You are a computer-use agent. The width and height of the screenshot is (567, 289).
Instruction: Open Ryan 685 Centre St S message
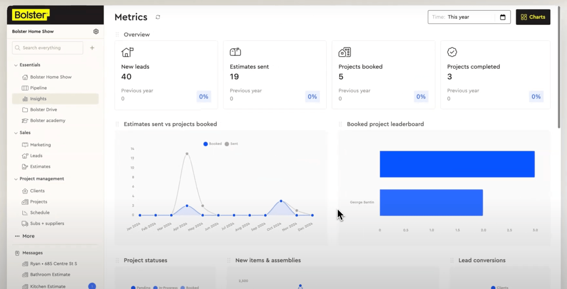click(x=53, y=263)
